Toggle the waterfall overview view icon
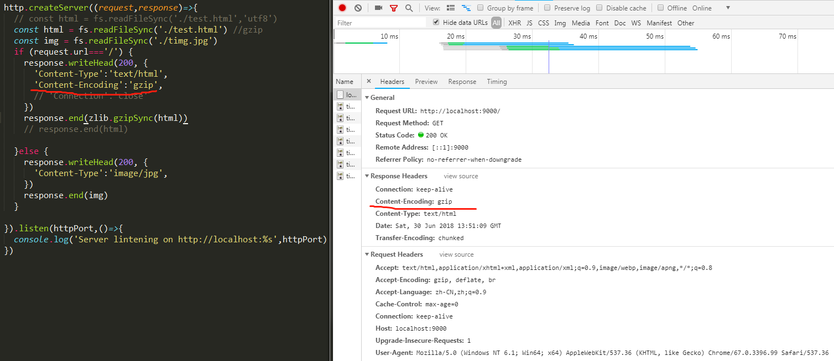Screen dimensions: 834x361 pyautogui.click(x=466, y=8)
